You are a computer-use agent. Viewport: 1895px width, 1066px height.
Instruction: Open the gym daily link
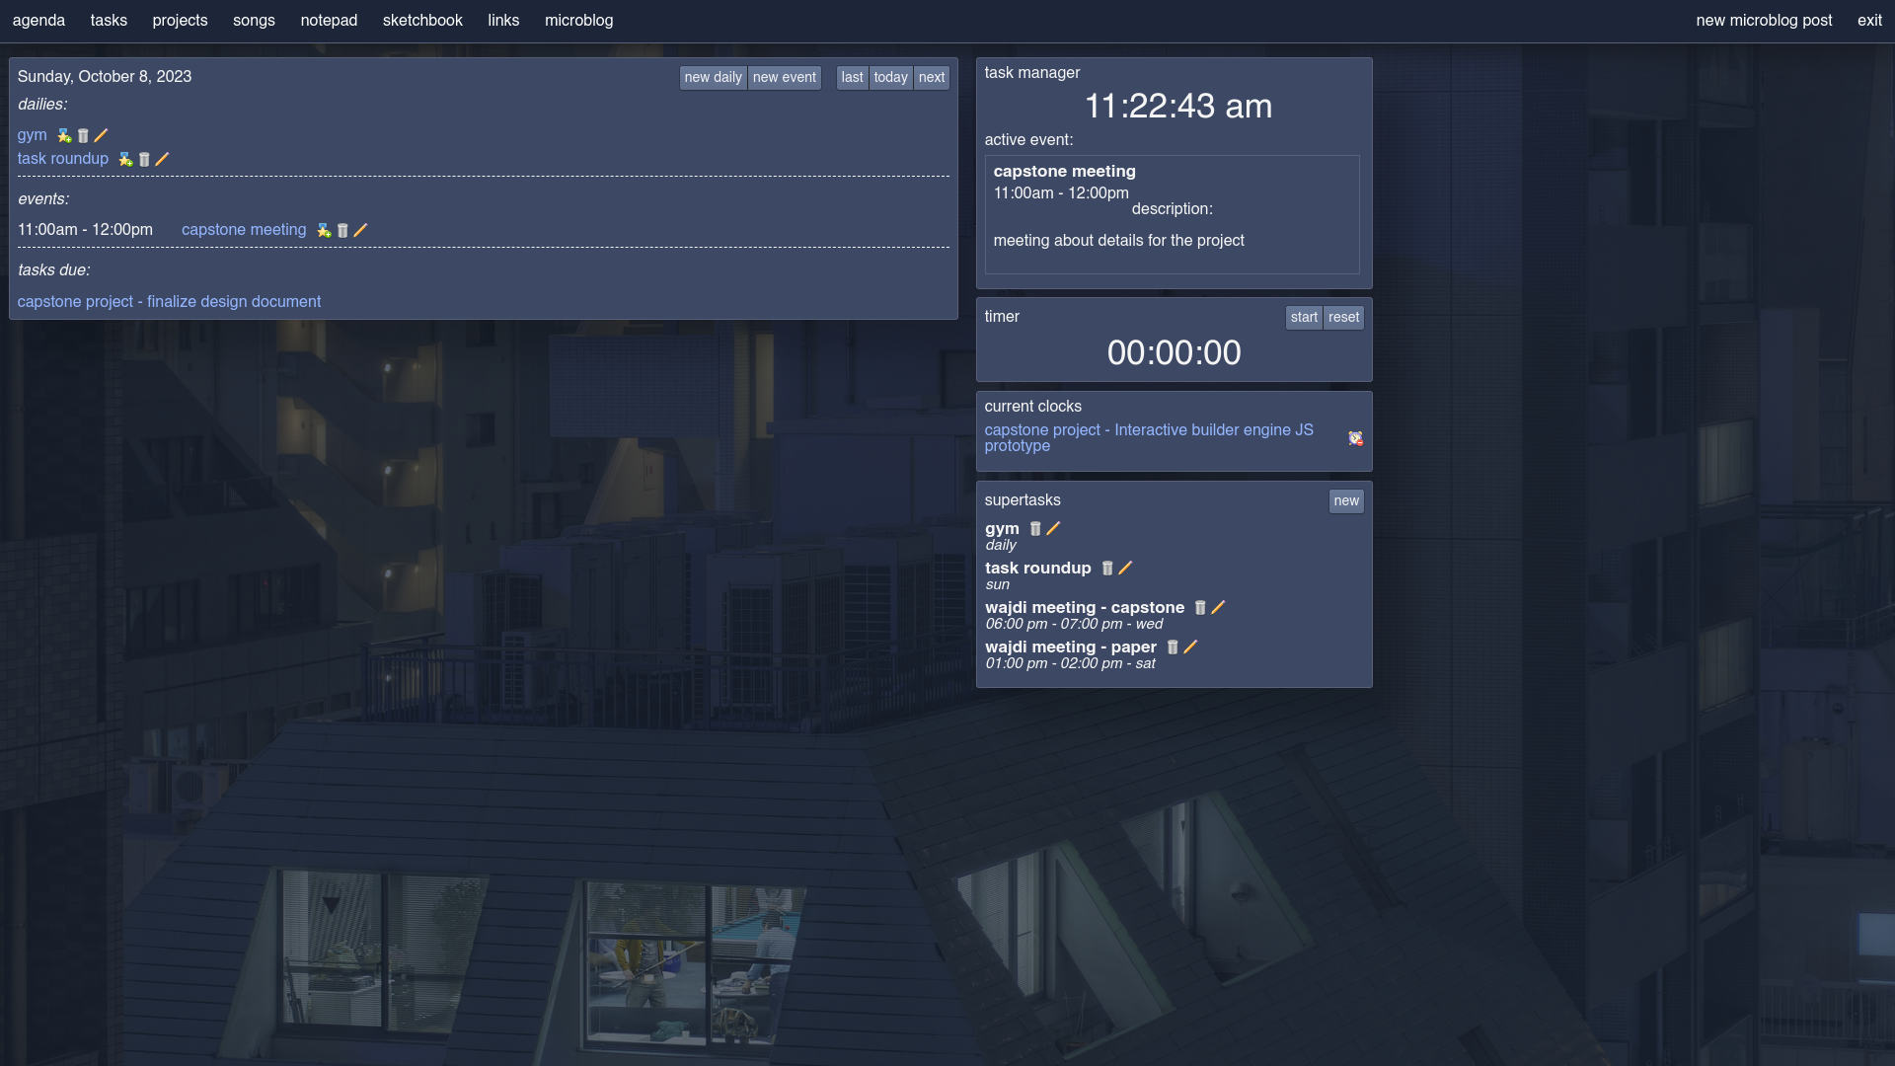click(32, 135)
